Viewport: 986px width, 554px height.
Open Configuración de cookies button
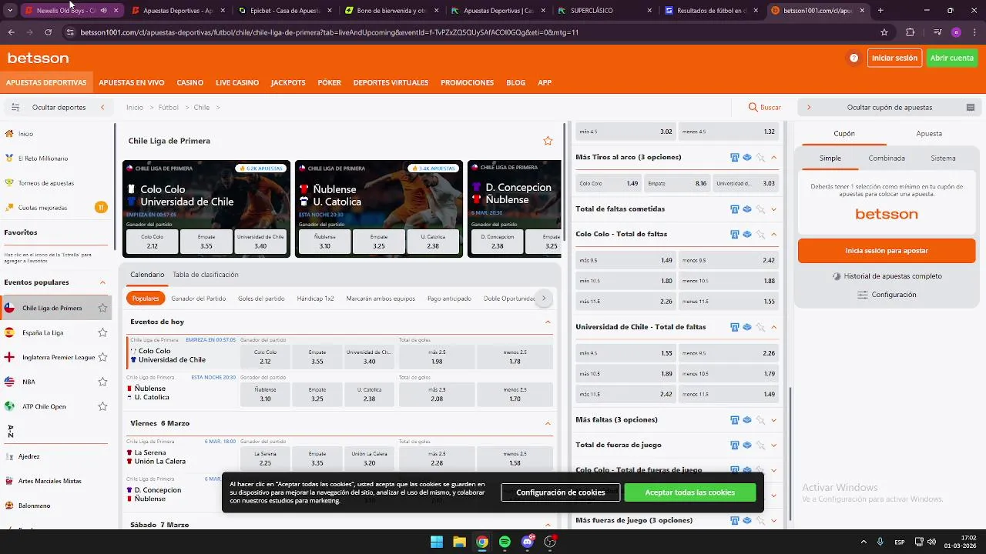[561, 492]
